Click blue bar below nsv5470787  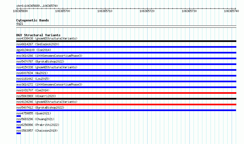126,64
